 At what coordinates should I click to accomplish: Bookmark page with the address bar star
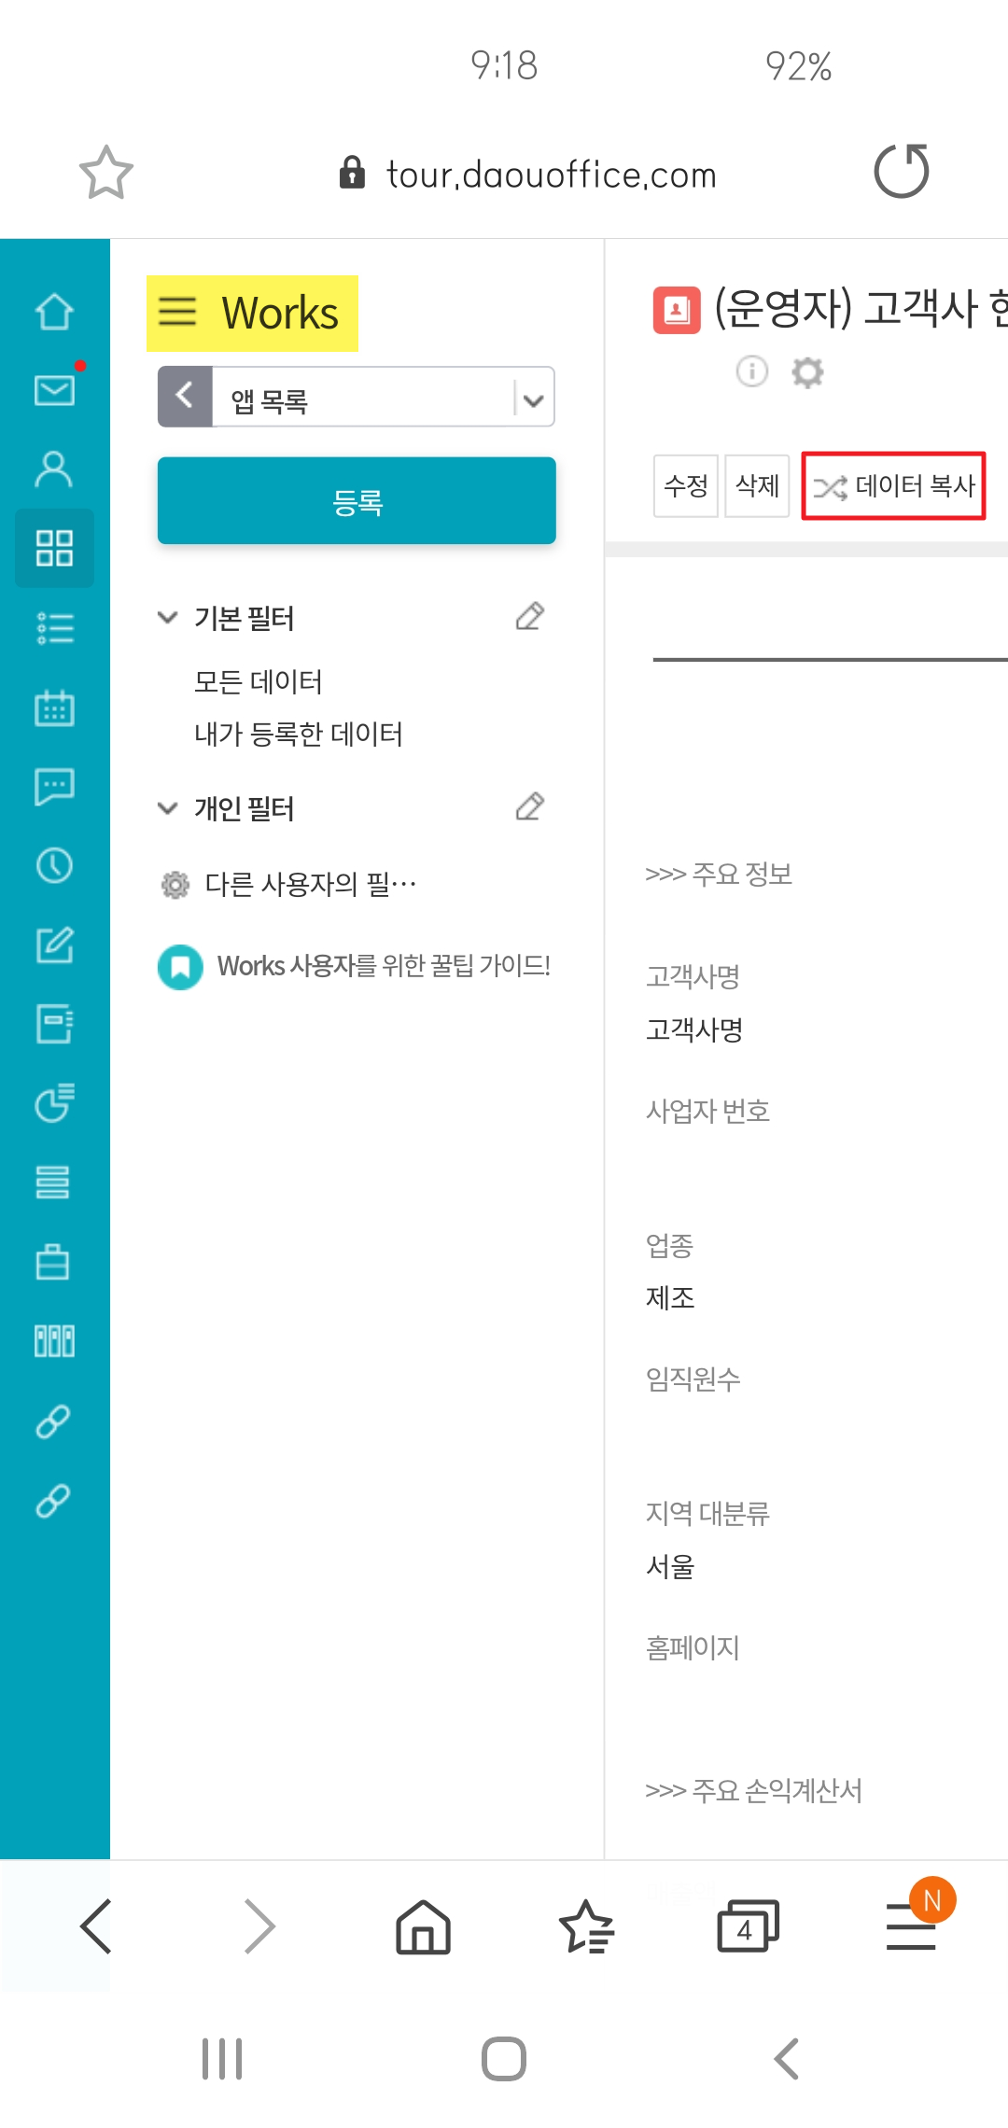(105, 173)
